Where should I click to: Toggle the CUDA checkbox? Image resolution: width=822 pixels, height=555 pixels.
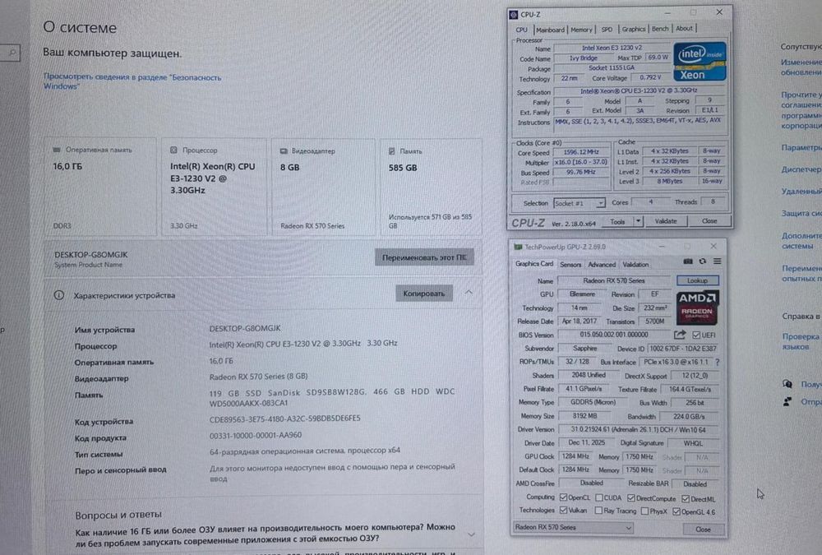(x=598, y=497)
